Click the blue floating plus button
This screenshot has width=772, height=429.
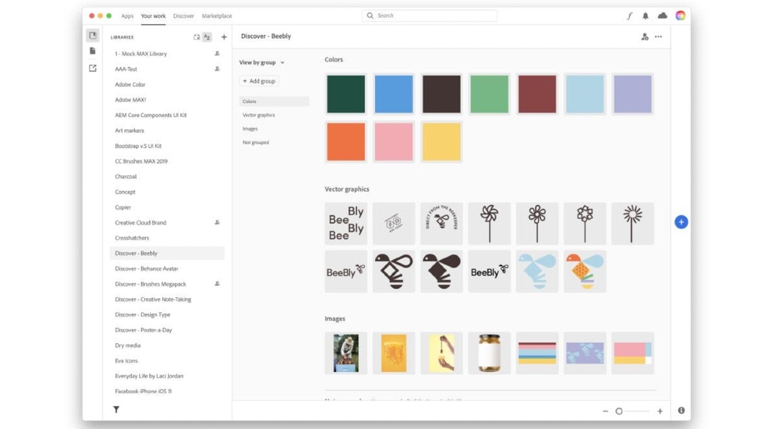pyautogui.click(x=681, y=221)
